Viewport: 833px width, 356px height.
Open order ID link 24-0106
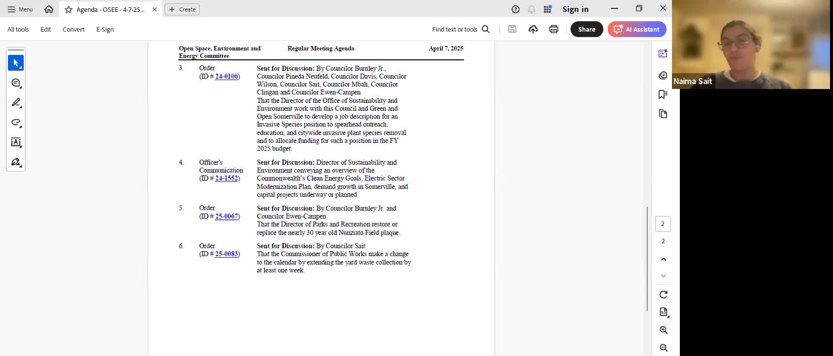pos(227,76)
